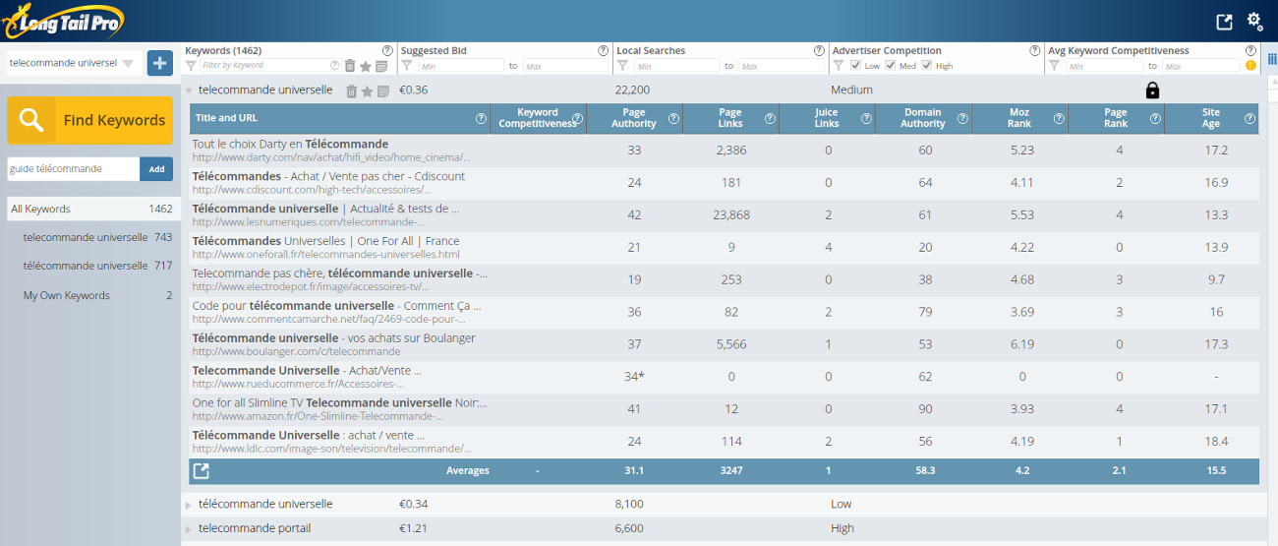Click the orange warning icon under Avg Keyword Competitiveness
The width and height of the screenshot is (1278, 546).
pos(1250,66)
